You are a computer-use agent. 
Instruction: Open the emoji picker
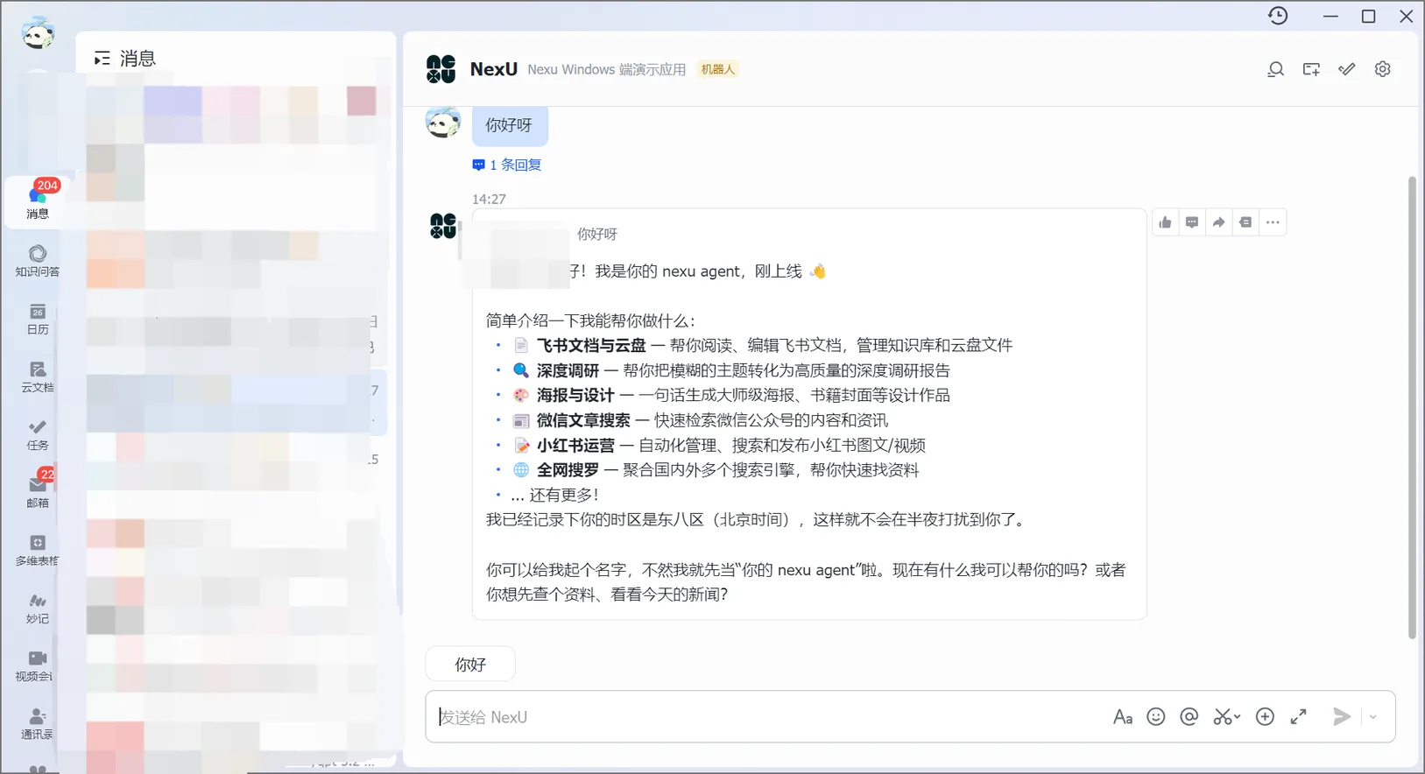(1156, 717)
